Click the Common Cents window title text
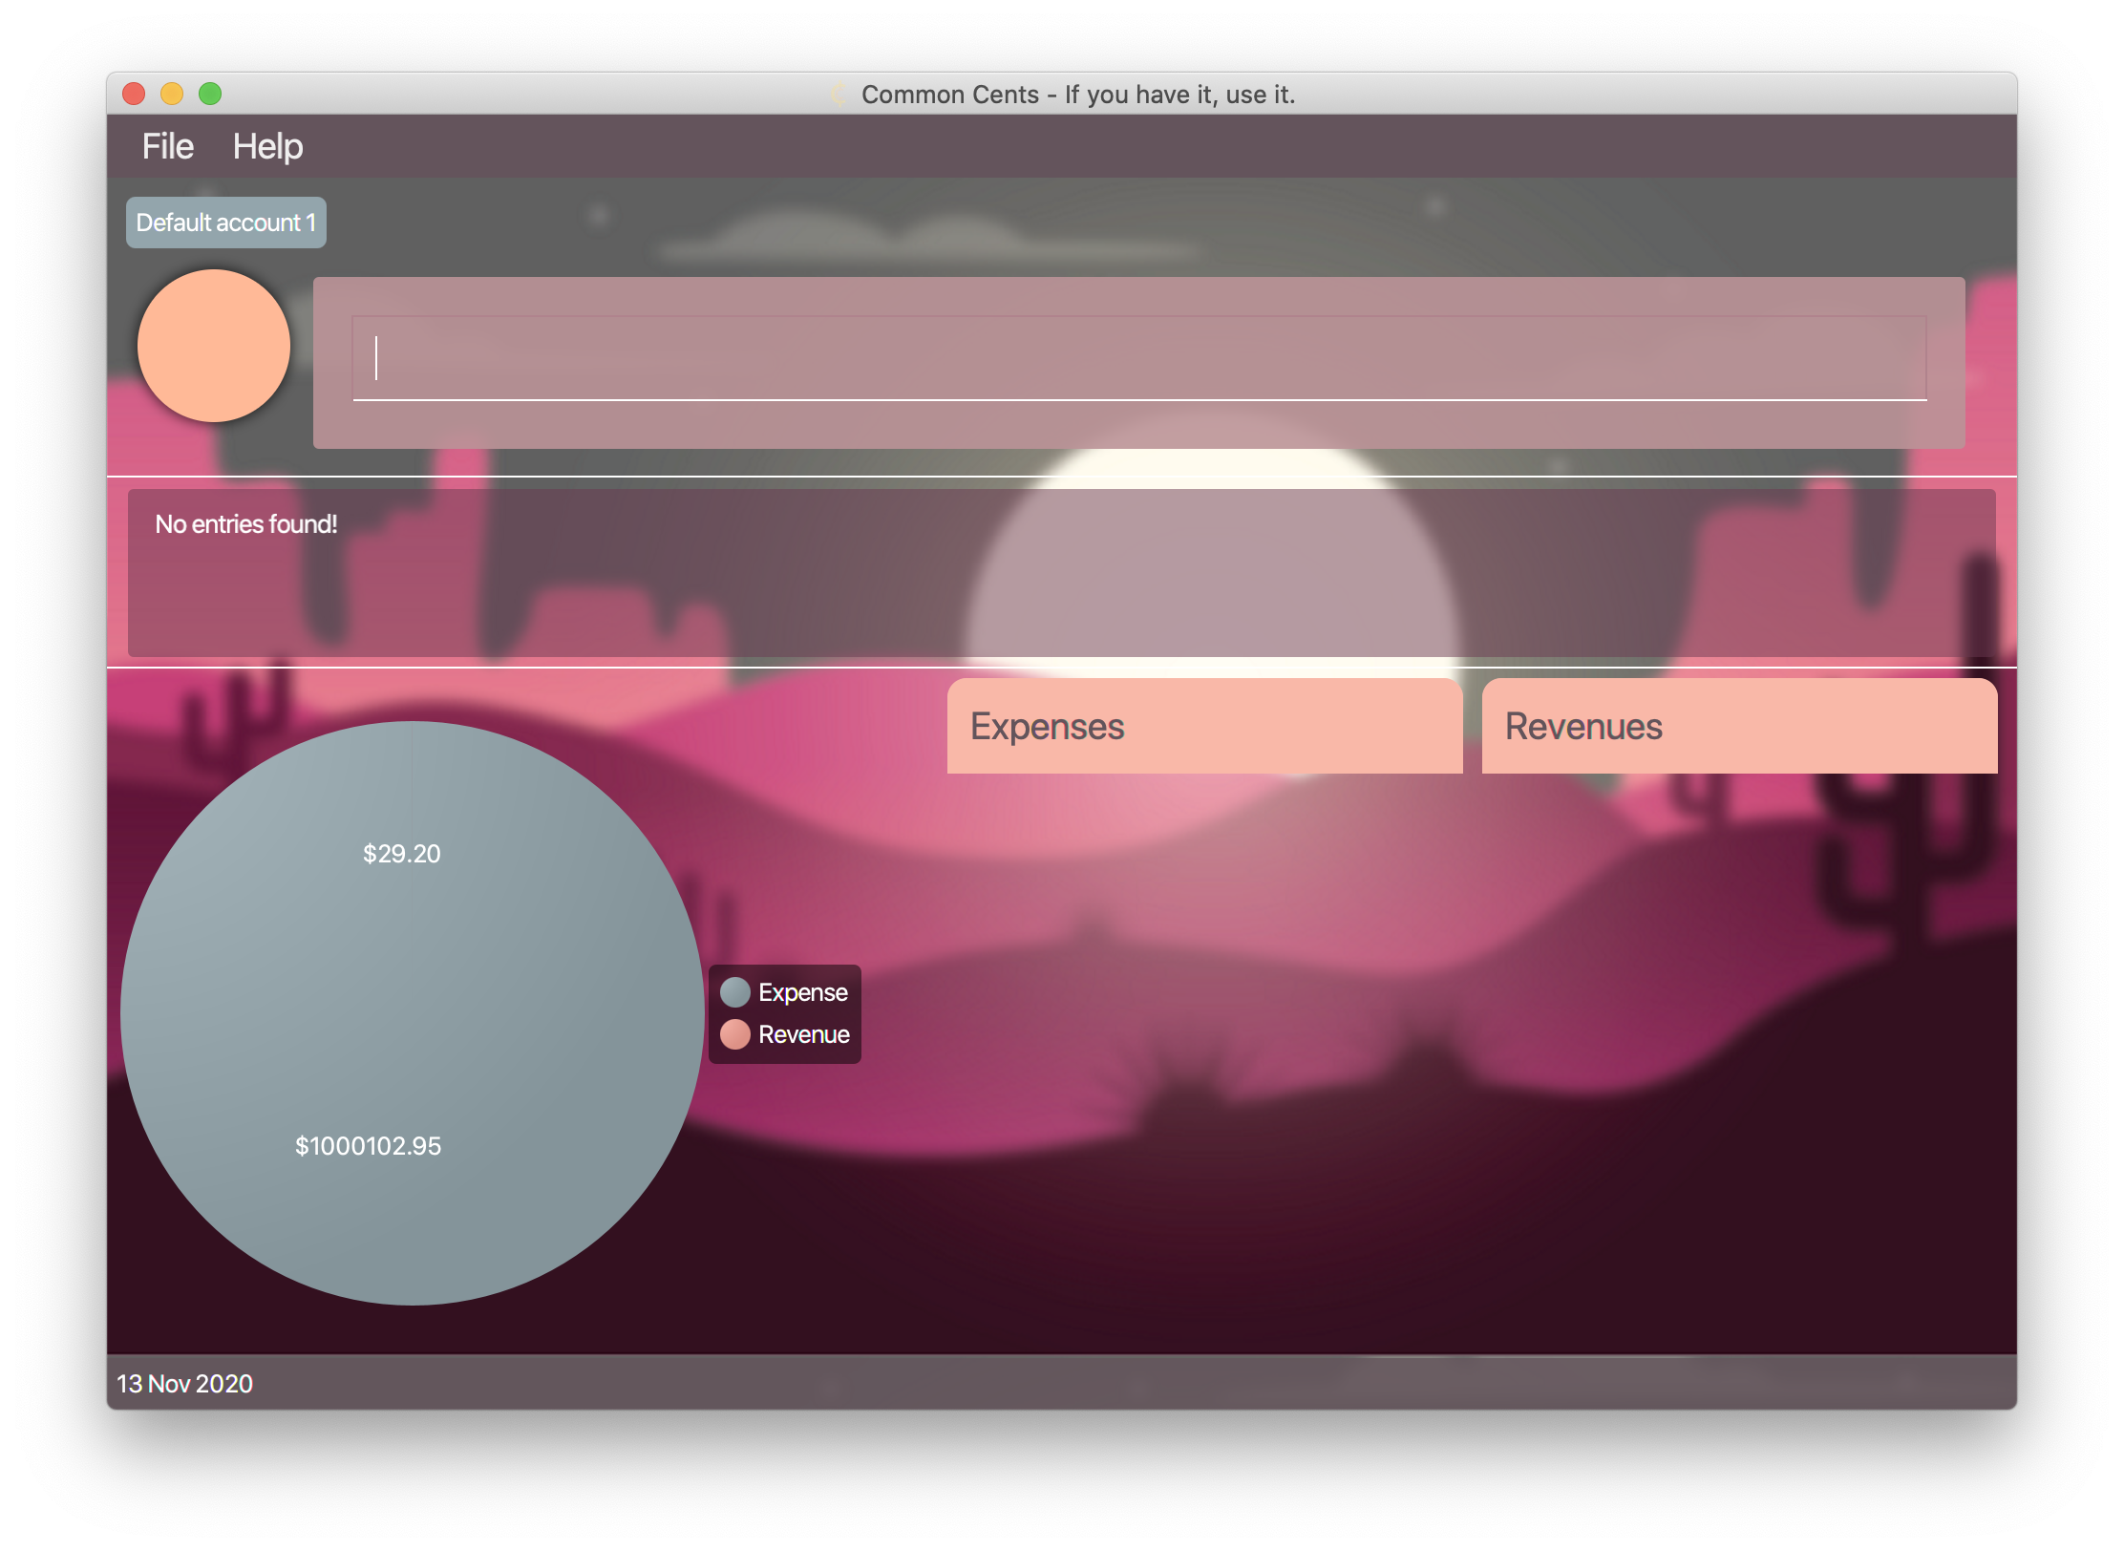 [x=1077, y=95]
